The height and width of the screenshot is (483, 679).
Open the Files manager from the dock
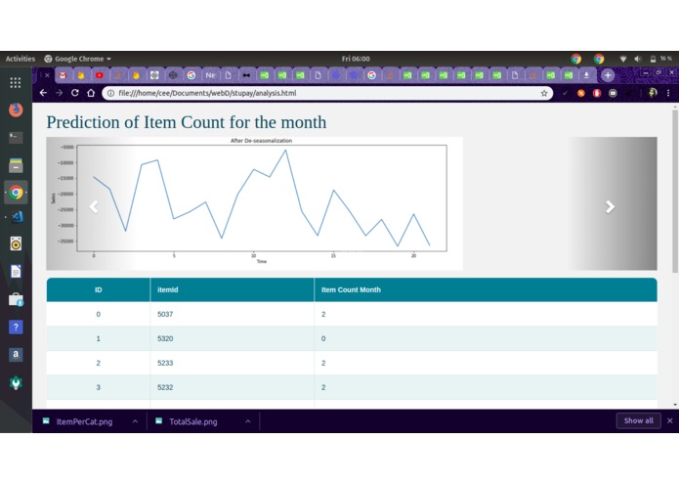pyautogui.click(x=16, y=165)
